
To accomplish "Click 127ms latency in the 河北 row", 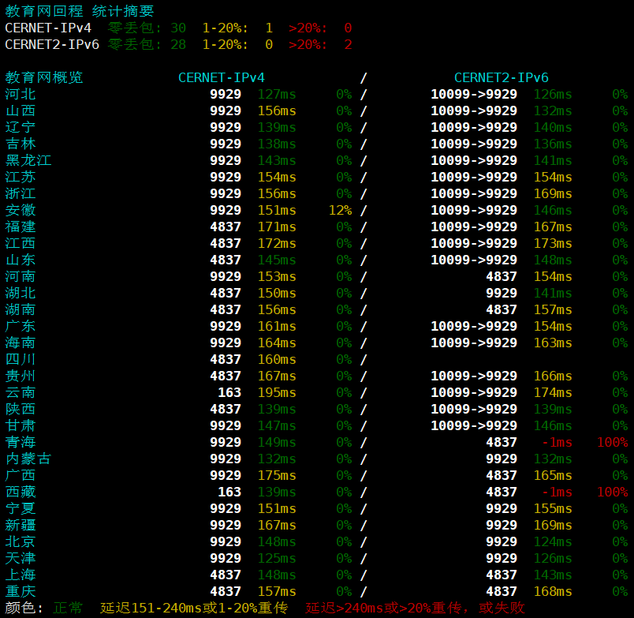I will pyautogui.click(x=277, y=94).
